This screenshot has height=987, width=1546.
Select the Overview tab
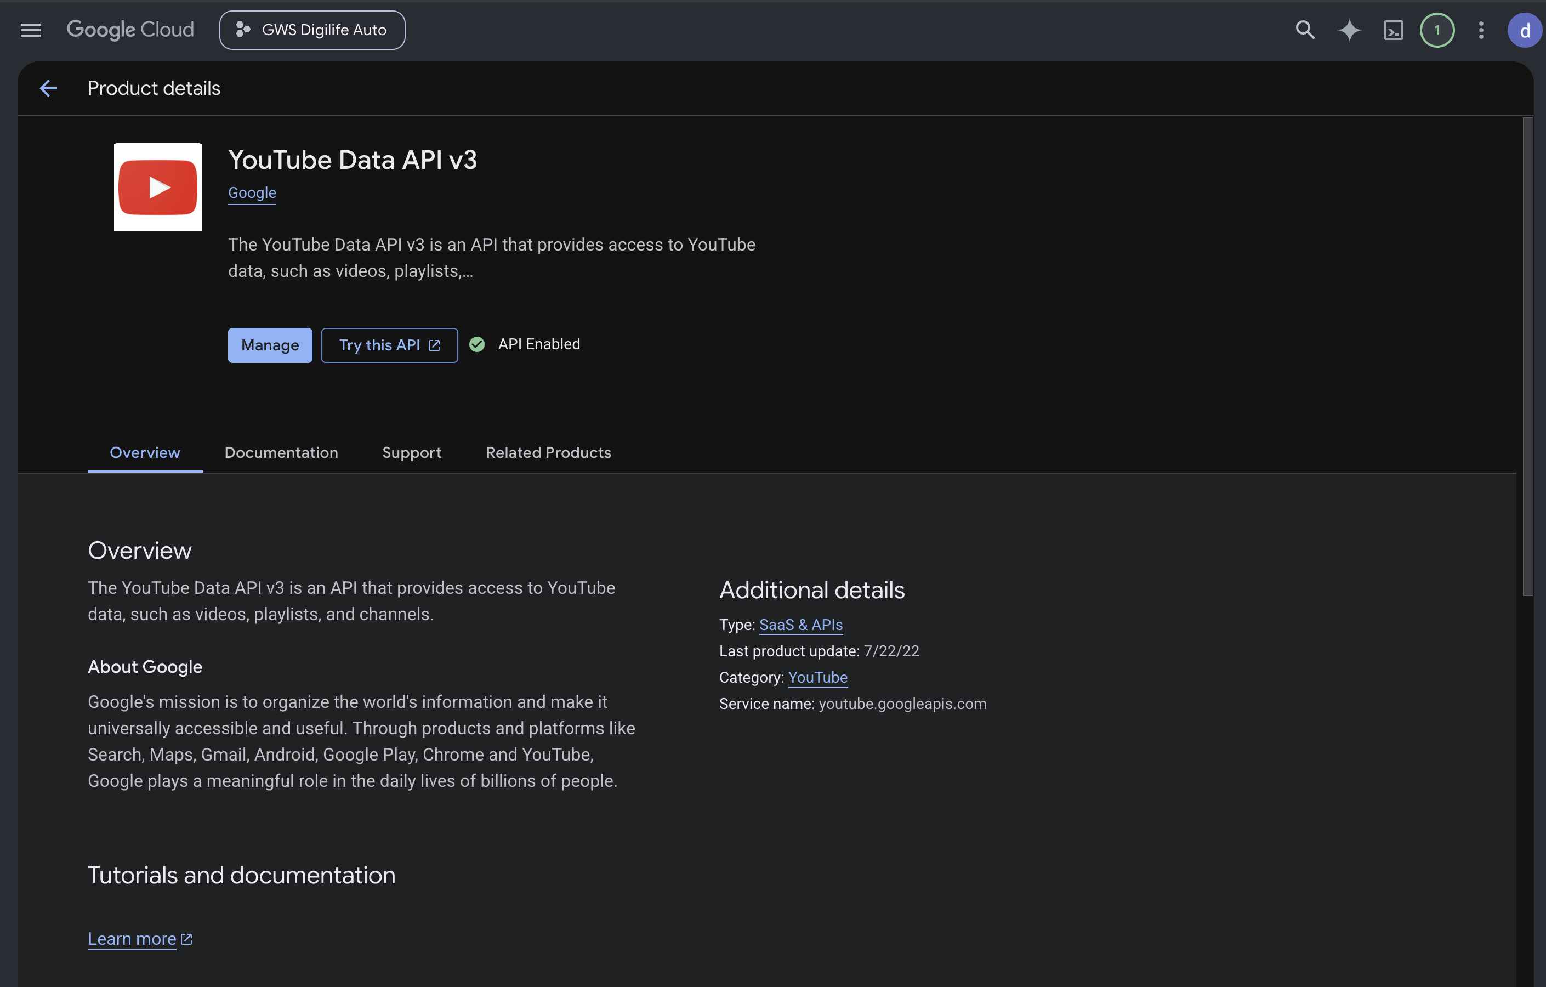point(145,453)
